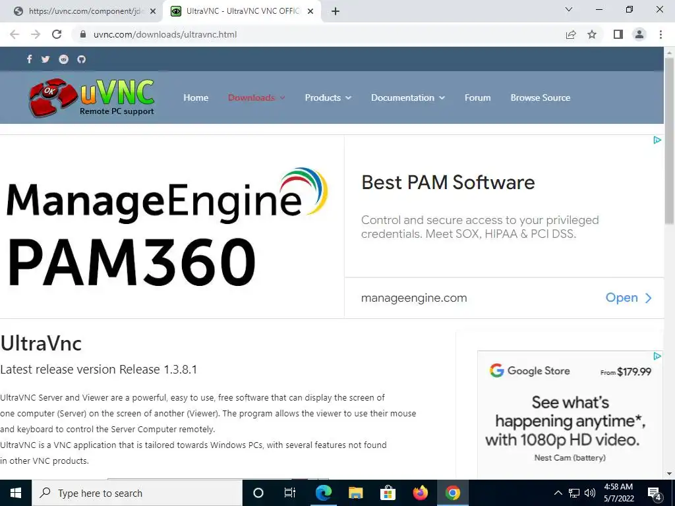Open the Windows Start menu
The height and width of the screenshot is (506, 675).
16,493
